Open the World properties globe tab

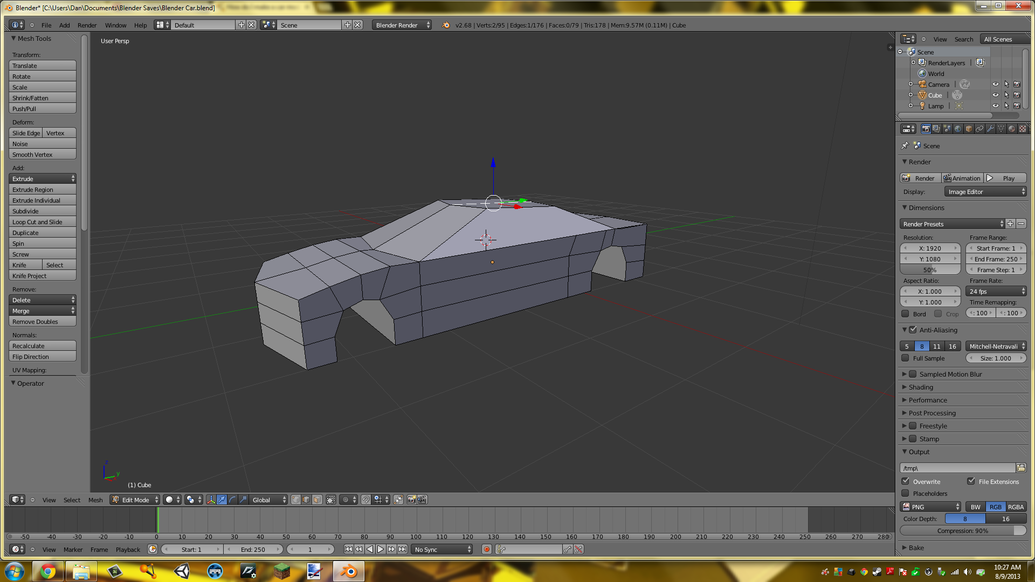[958, 129]
